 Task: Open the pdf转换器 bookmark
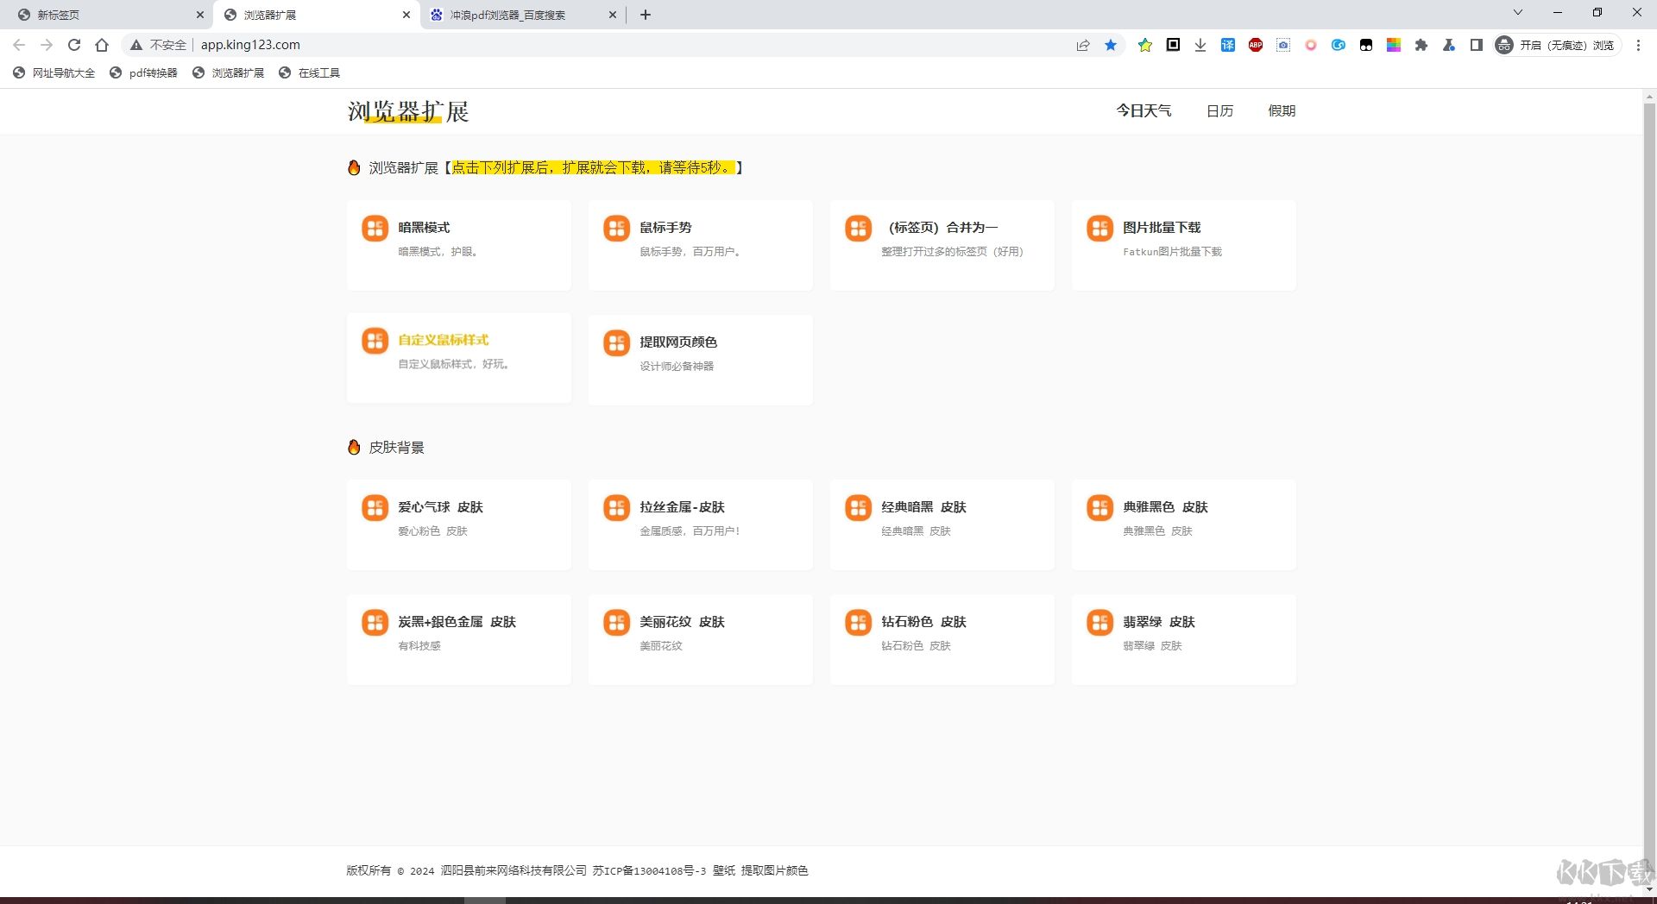(x=143, y=73)
